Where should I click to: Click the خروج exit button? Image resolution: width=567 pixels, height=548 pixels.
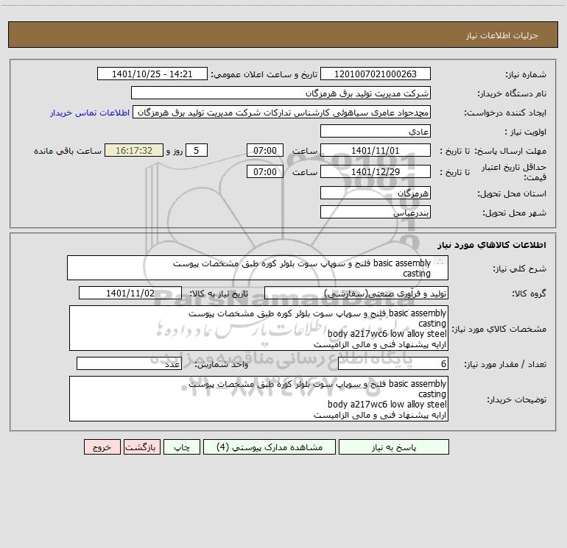pos(102,447)
